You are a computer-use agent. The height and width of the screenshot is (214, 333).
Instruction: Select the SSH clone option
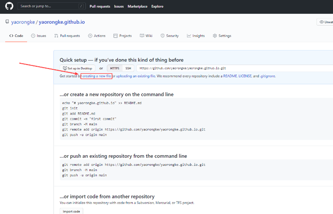(128, 68)
